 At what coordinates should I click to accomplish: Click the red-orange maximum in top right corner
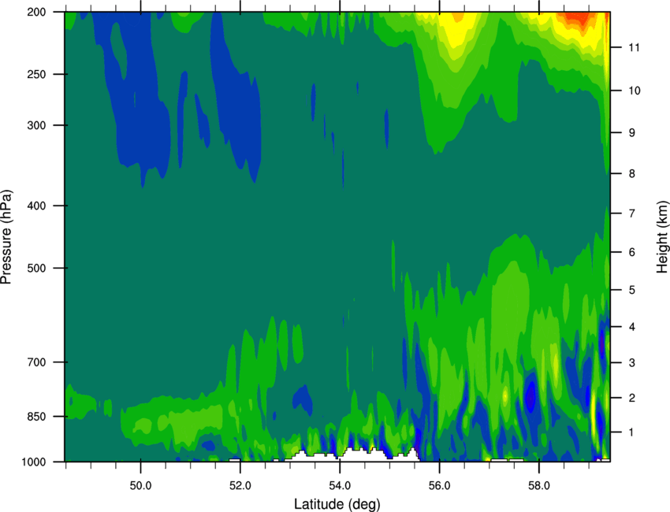coord(577,19)
